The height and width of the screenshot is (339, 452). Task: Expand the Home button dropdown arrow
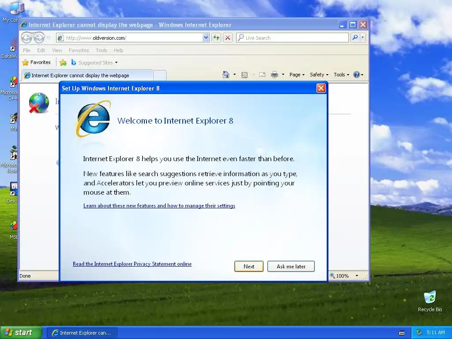tap(234, 75)
